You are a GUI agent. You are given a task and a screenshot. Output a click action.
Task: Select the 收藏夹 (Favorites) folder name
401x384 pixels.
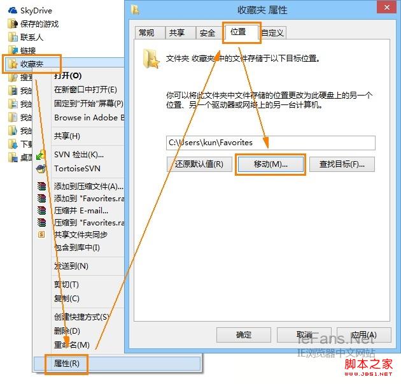pos(32,64)
